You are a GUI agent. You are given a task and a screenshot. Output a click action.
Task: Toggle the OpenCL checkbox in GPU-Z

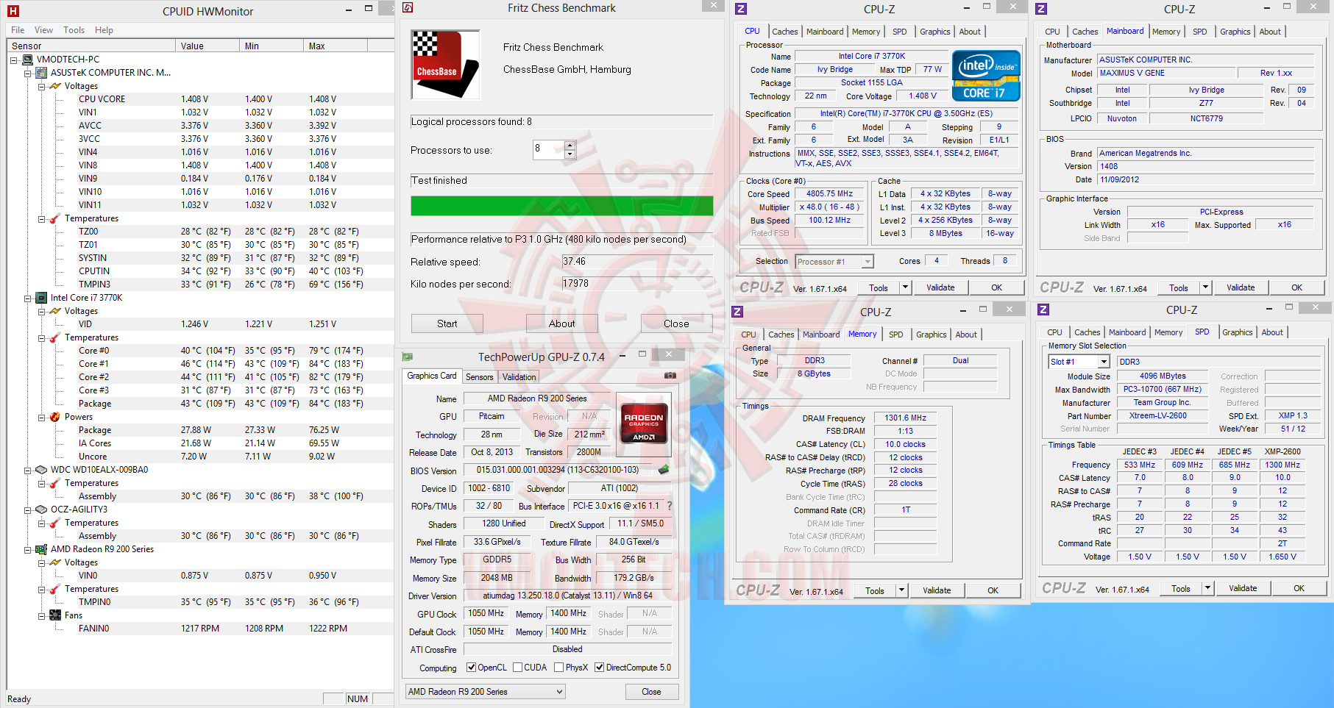pyautogui.click(x=471, y=668)
